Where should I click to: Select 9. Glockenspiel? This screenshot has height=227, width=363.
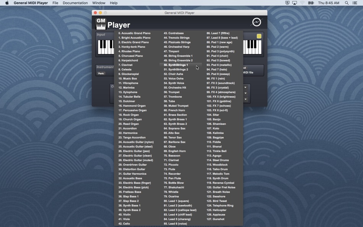(129, 74)
